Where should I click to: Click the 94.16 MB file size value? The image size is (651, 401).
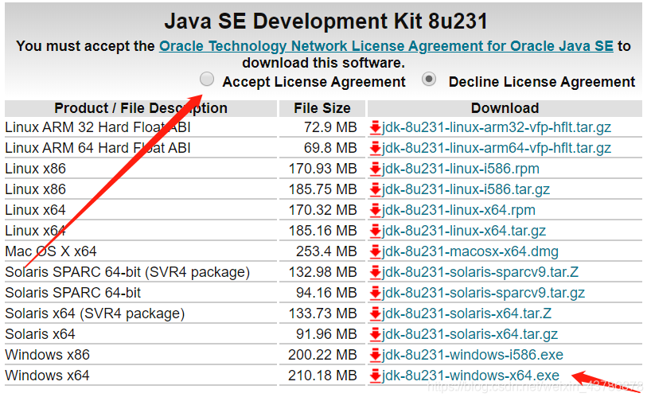326,293
